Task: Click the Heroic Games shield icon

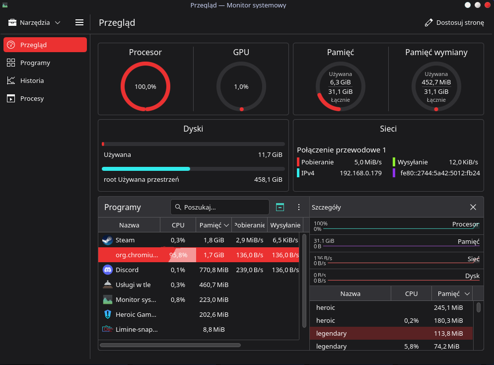Action: 107,314
